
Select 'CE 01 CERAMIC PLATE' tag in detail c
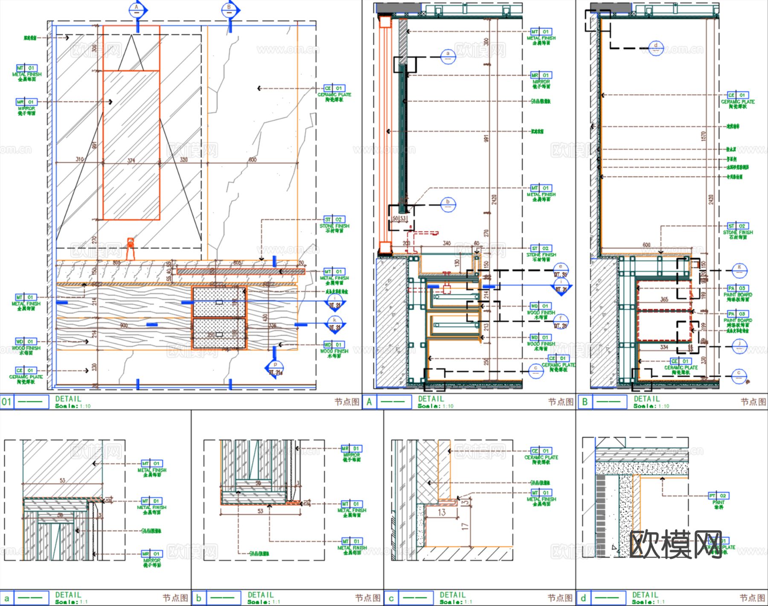(541, 456)
